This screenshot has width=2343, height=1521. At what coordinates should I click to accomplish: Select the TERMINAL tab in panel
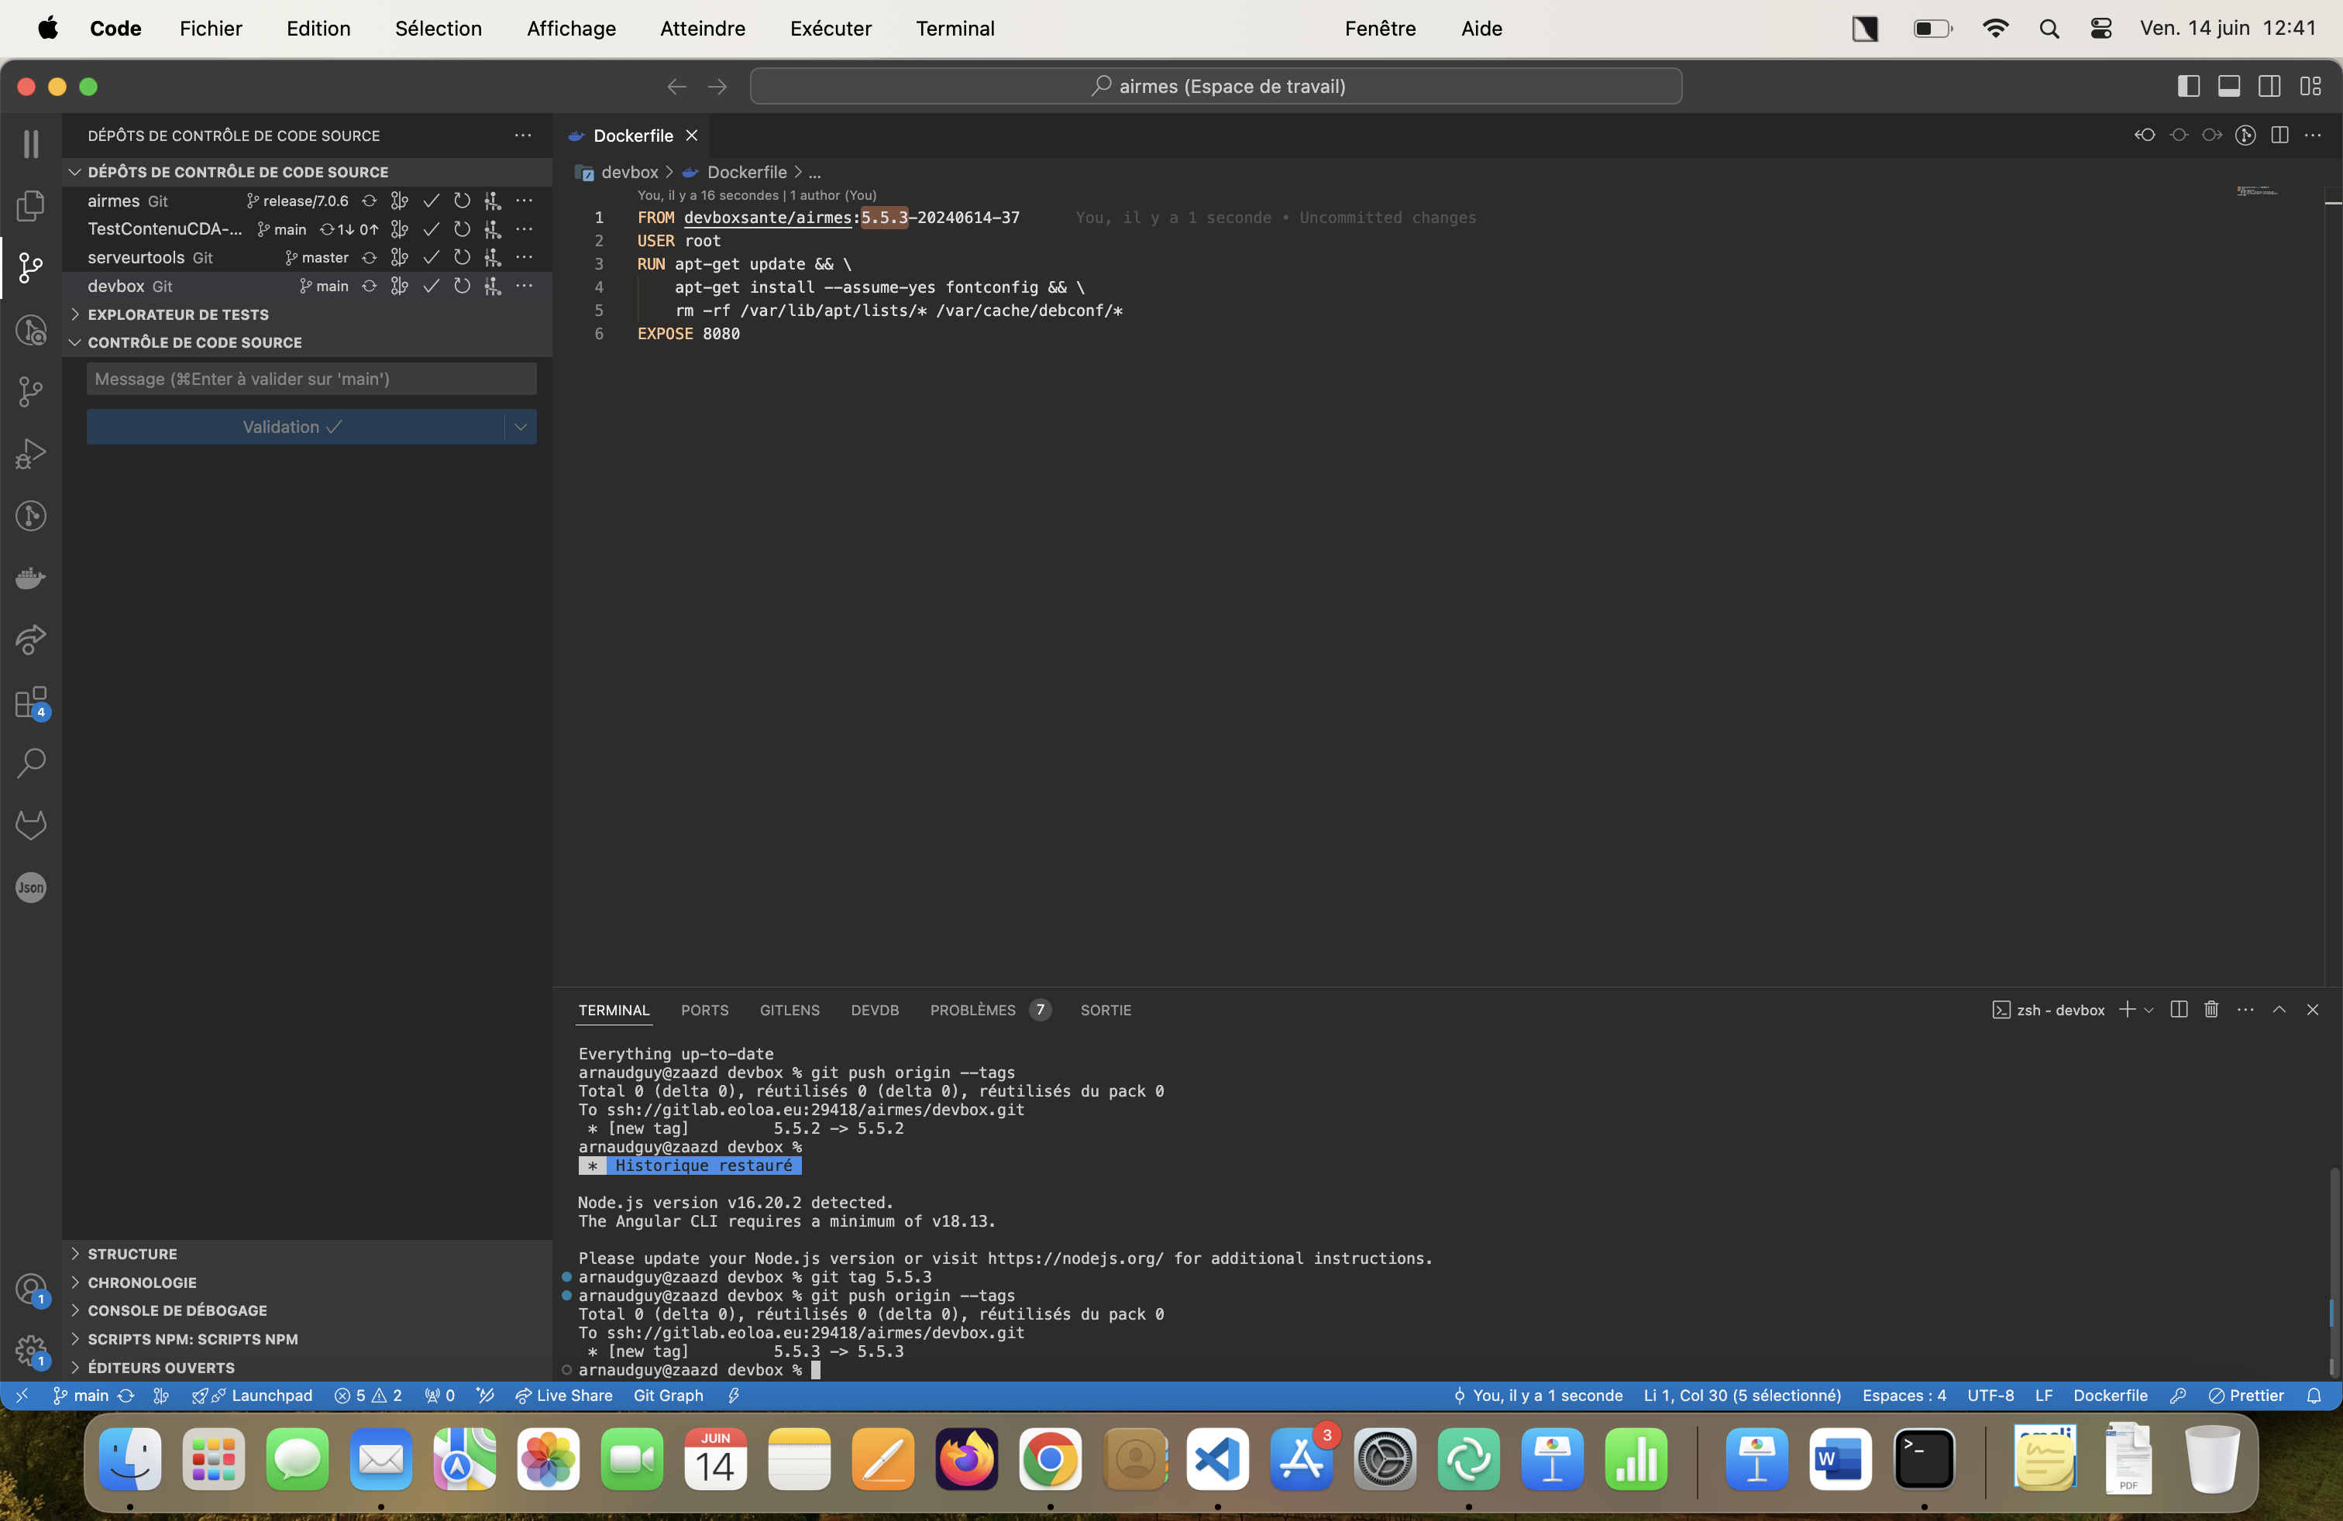click(613, 1009)
